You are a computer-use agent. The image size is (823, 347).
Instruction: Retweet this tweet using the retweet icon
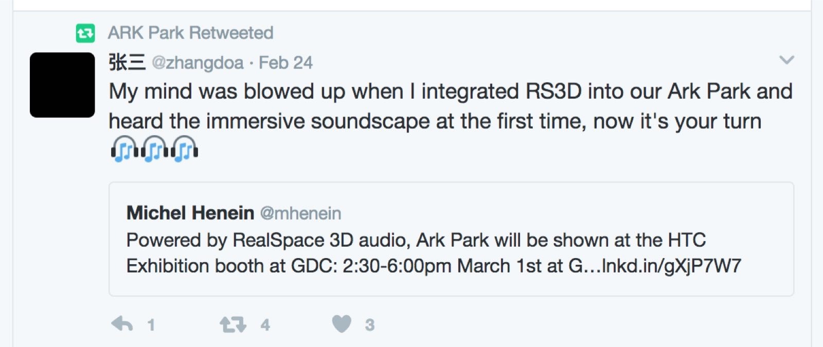point(232,324)
